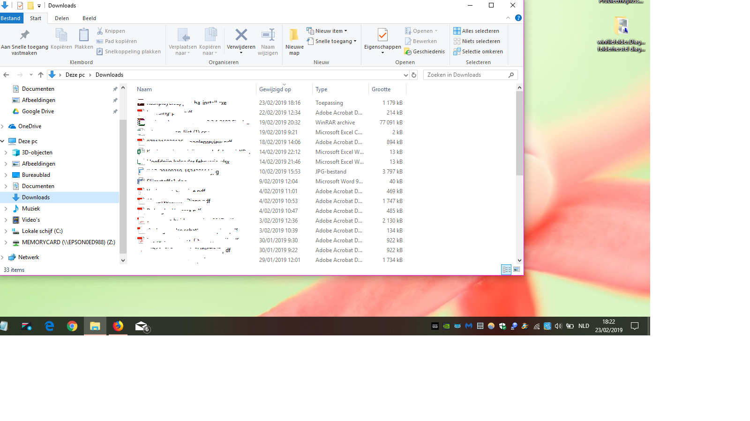Open Firefox from taskbar
This screenshot has width=750, height=421.
[x=118, y=326]
